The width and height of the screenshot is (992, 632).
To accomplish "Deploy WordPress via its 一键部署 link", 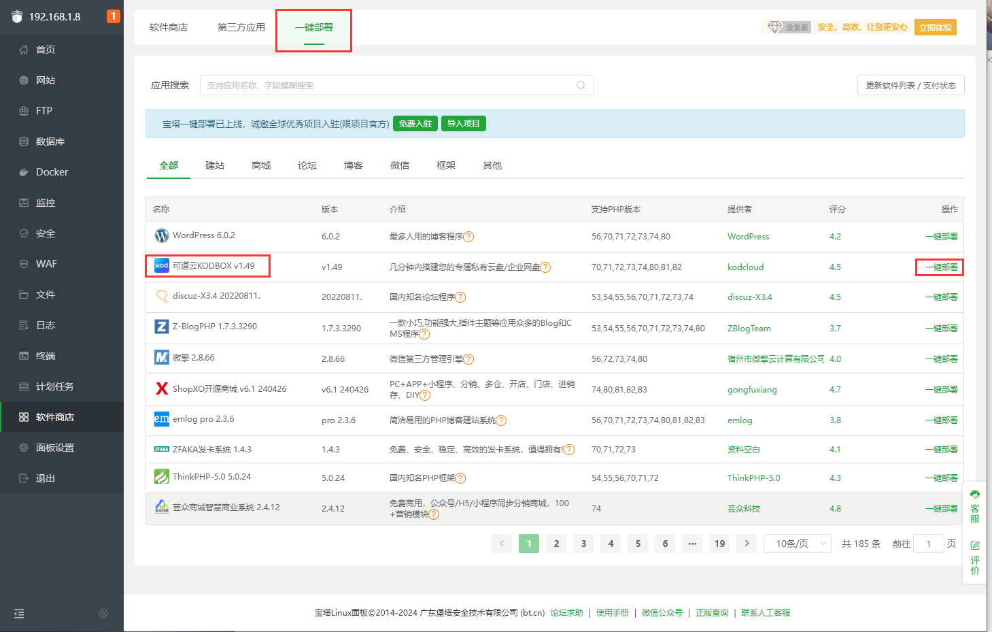I will click(942, 237).
